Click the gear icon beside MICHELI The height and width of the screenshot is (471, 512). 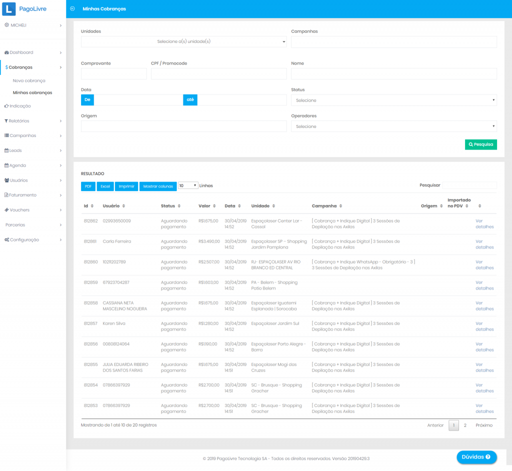(6, 25)
